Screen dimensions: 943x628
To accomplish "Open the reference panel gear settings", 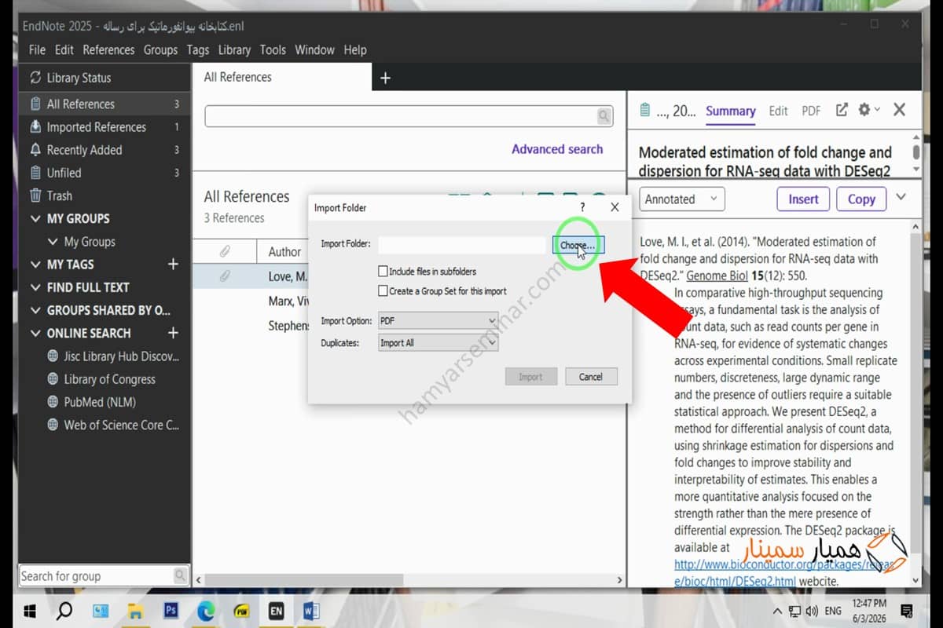I will pyautogui.click(x=864, y=110).
